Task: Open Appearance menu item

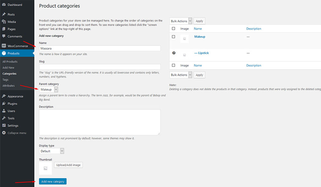Action: coord(15,96)
